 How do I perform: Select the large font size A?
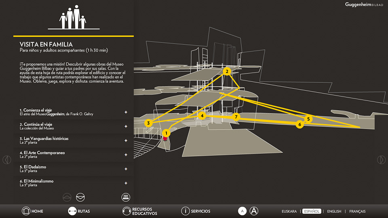tap(254, 211)
